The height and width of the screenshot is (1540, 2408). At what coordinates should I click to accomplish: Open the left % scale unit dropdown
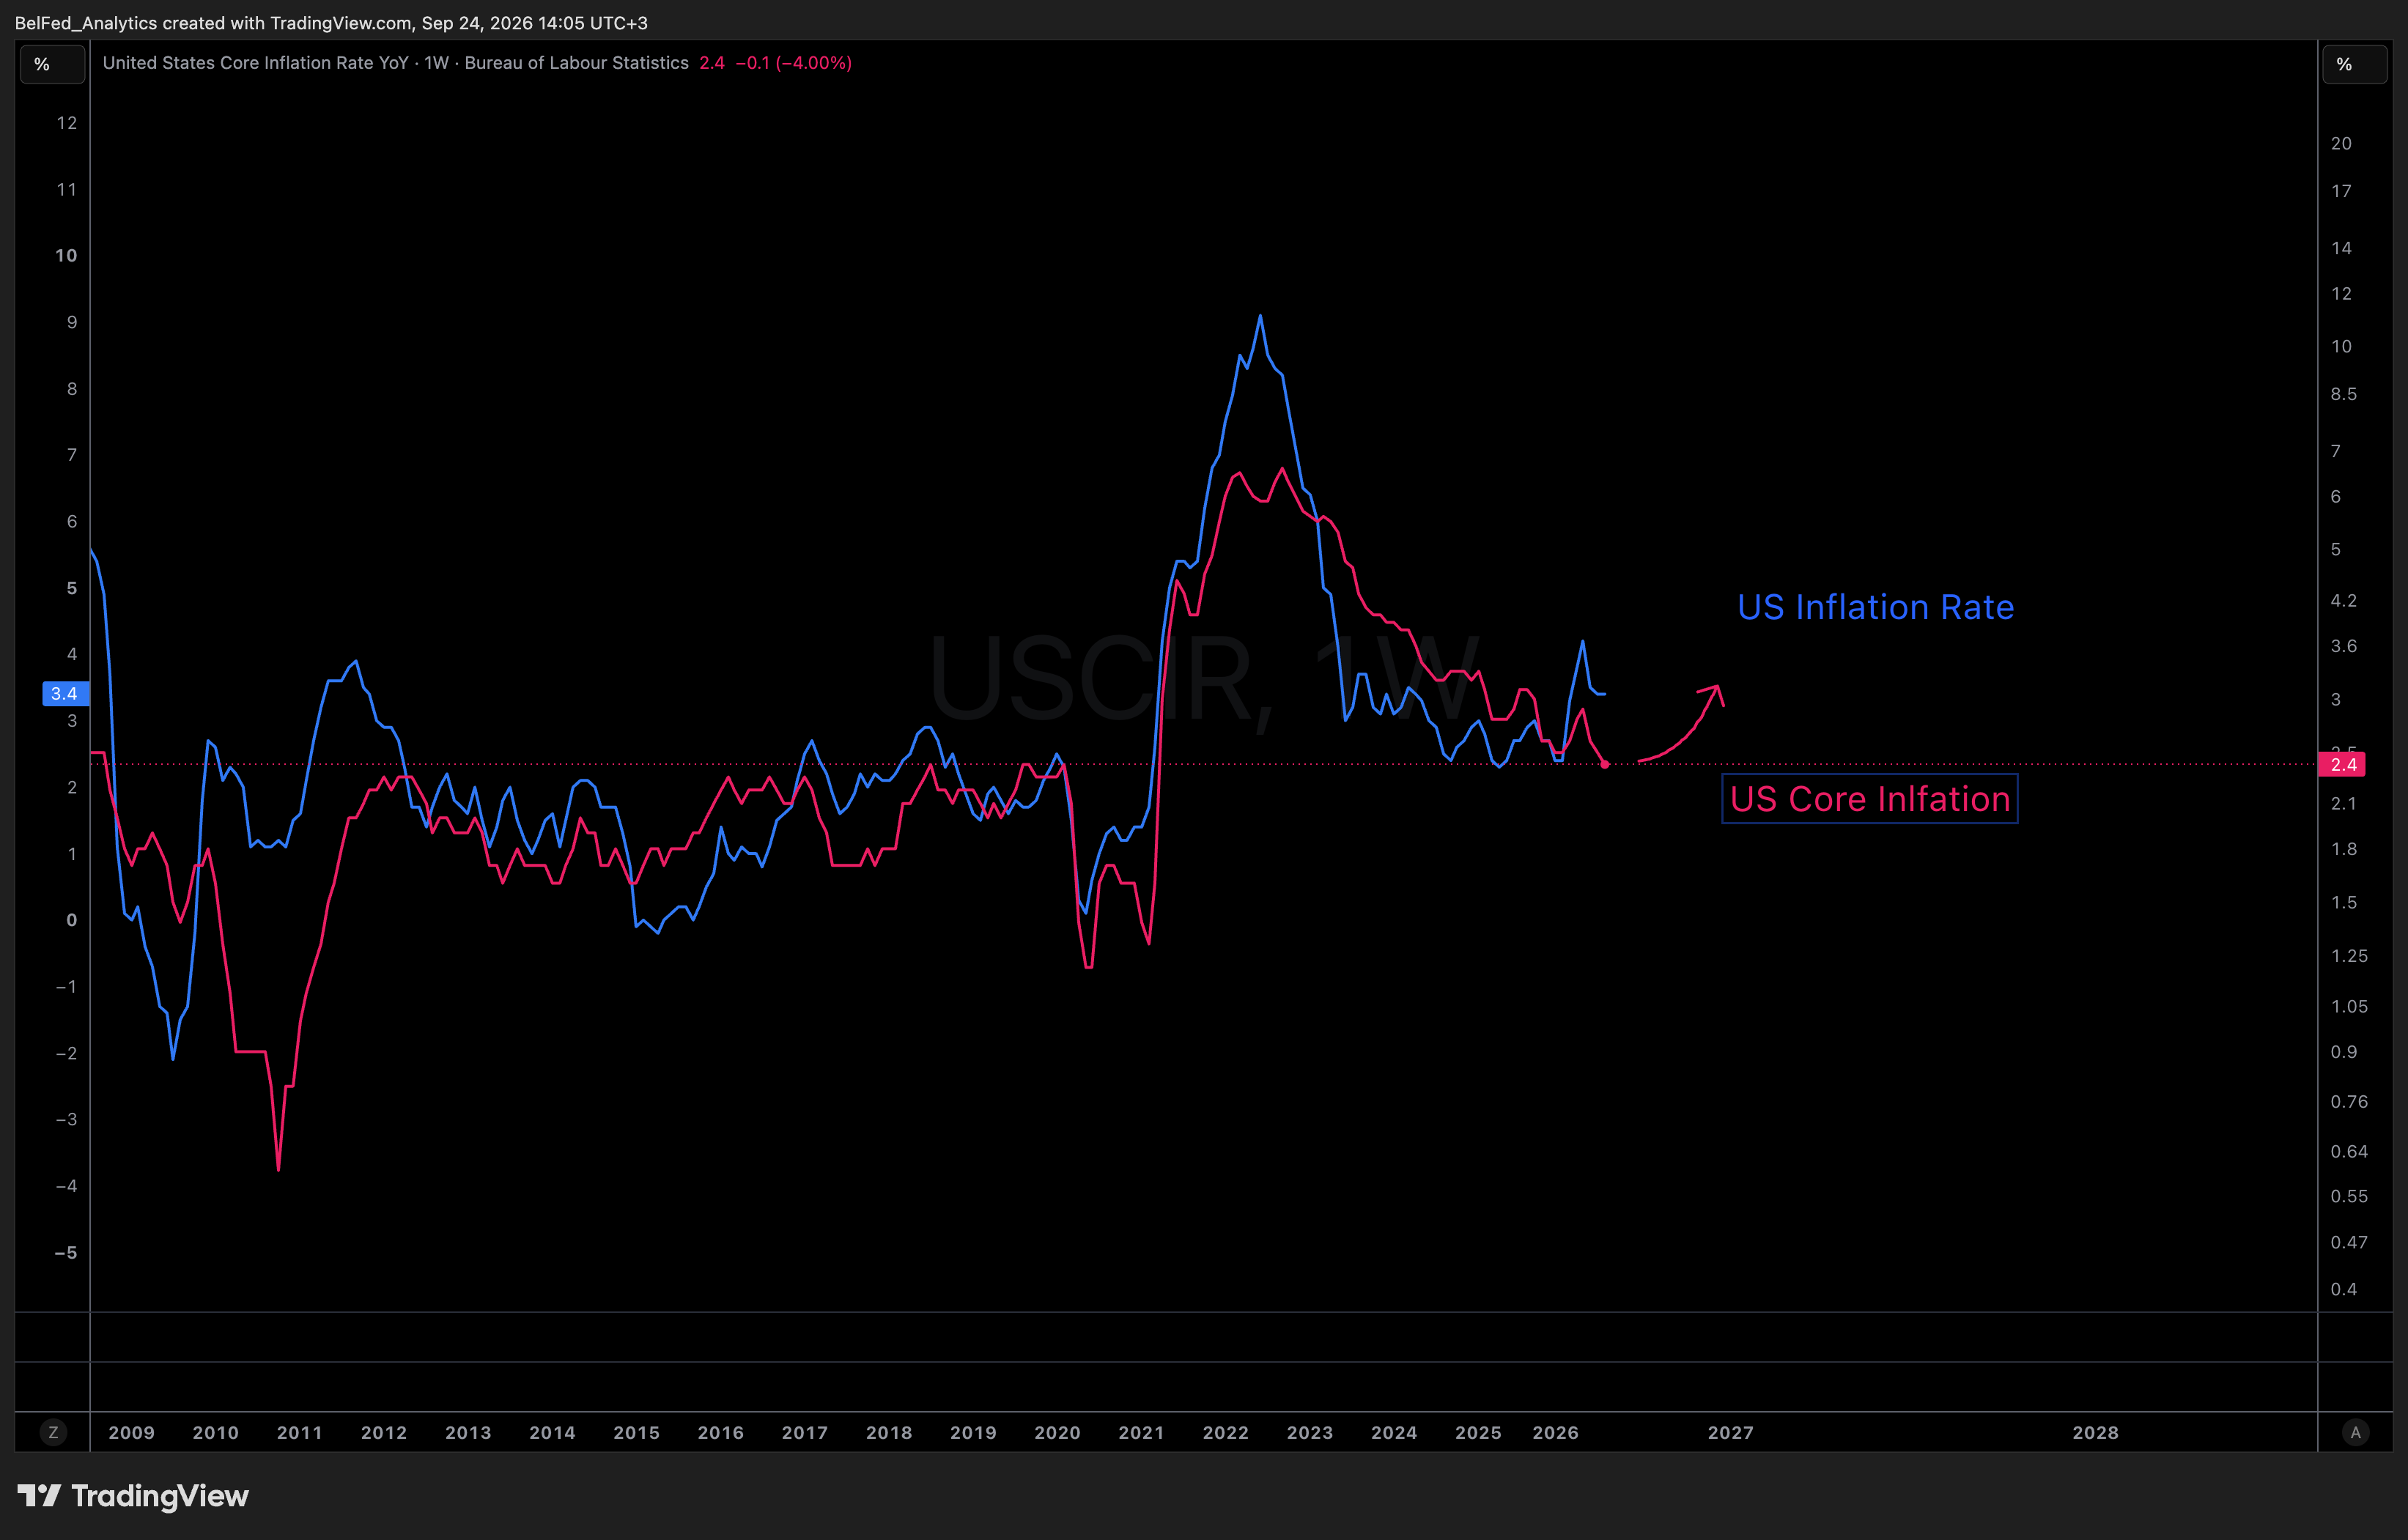53,64
